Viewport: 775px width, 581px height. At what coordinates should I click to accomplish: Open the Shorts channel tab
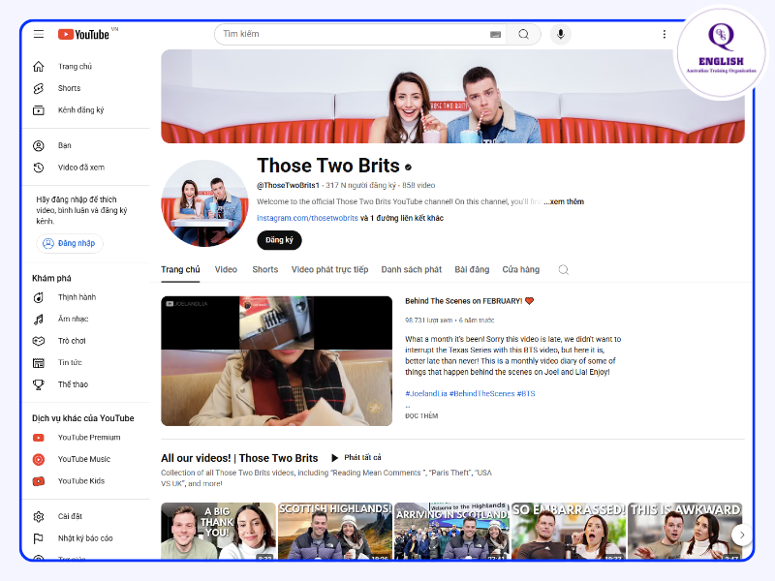tap(265, 270)
